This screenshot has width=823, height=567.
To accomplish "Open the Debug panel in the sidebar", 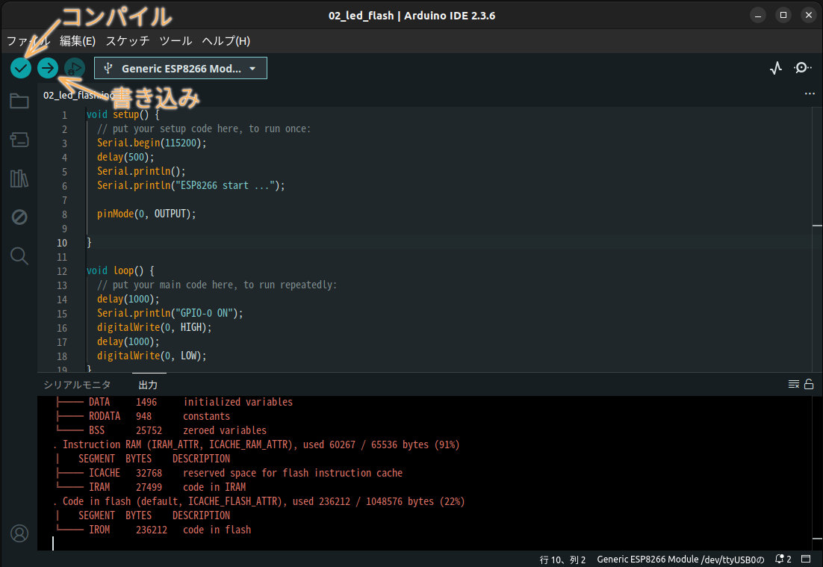I will pyautogui.click(x=19, y=217).
